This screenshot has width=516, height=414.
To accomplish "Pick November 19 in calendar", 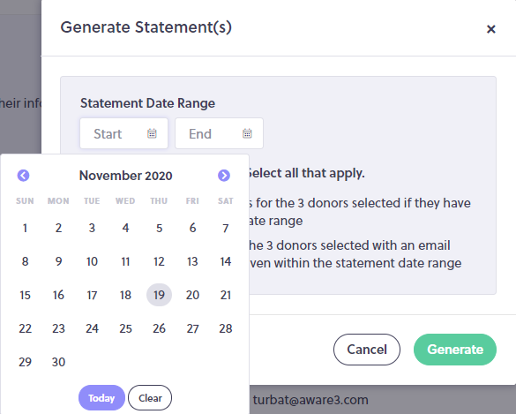I will pyautogui.click(x=159, y=295).
